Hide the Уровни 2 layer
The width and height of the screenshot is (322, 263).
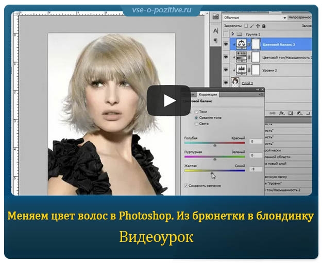click(x=226, y=69)
